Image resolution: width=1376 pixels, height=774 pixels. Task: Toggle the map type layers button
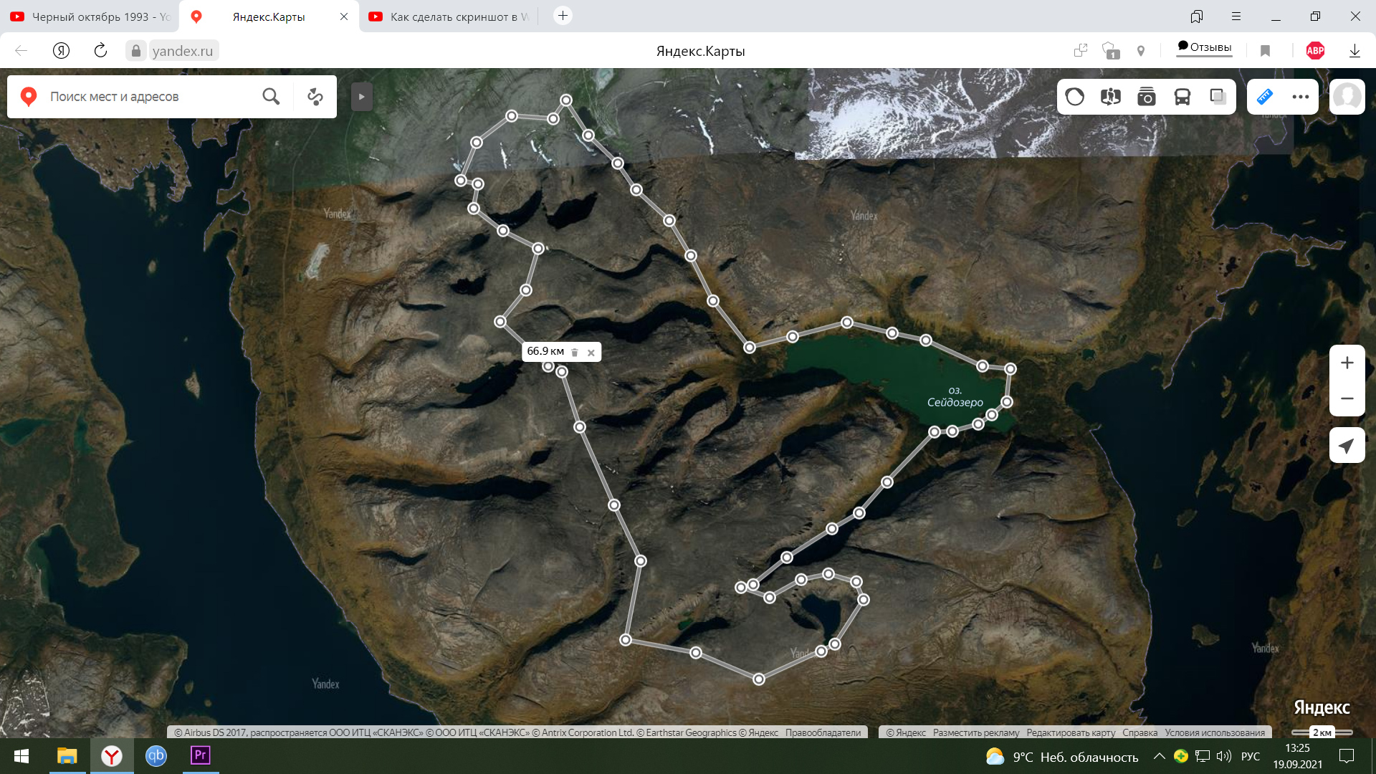tap(1218, 97)
